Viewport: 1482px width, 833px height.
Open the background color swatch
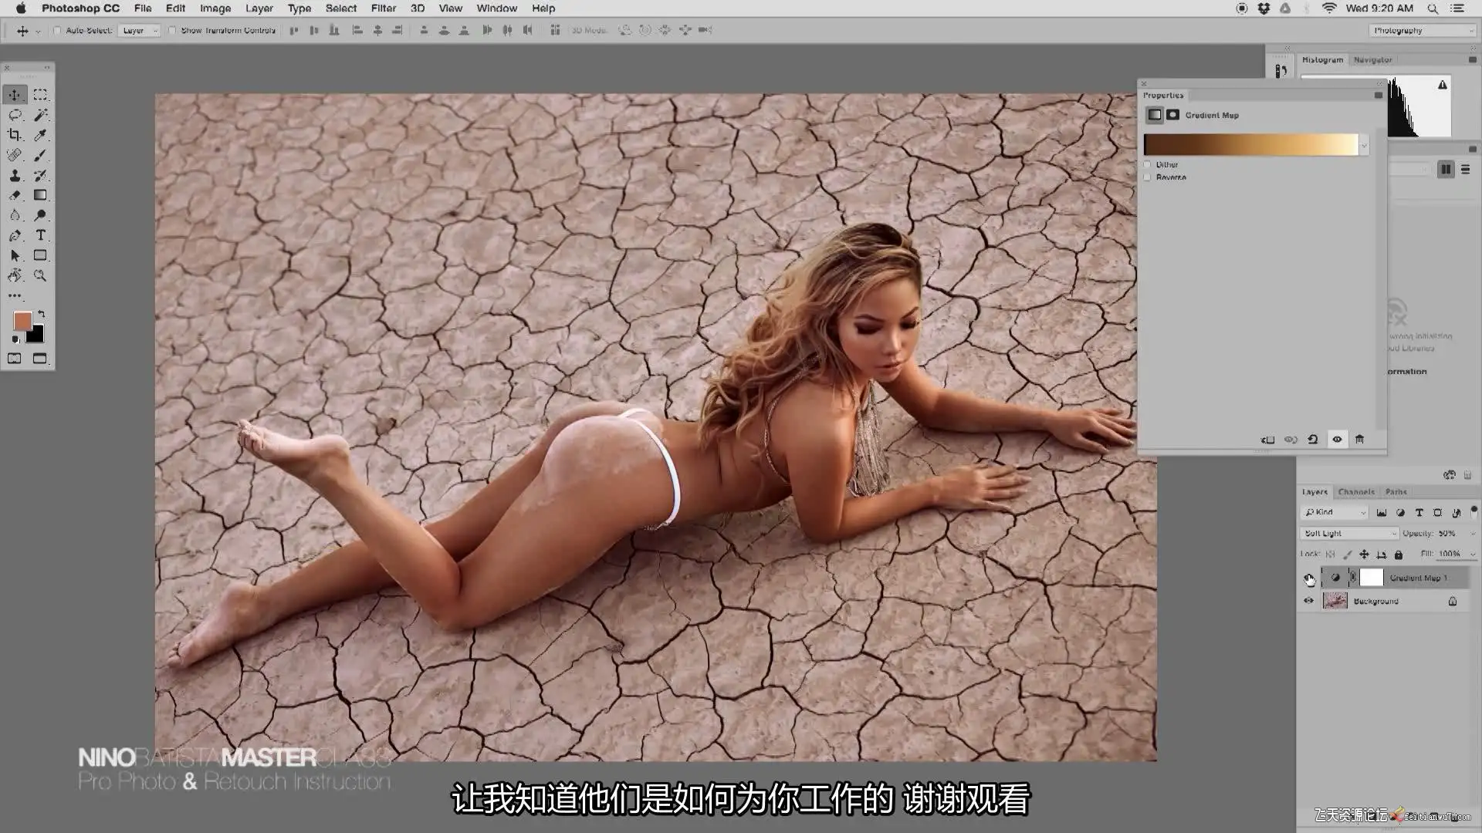[x=36, y=335]
